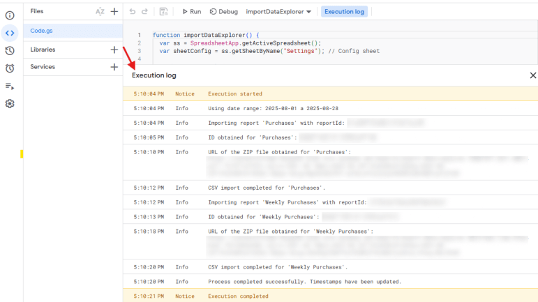Start Debug on the selected function
Image resolution: width=538 pixels, height=302 pixels.
(x=224, y=12)
